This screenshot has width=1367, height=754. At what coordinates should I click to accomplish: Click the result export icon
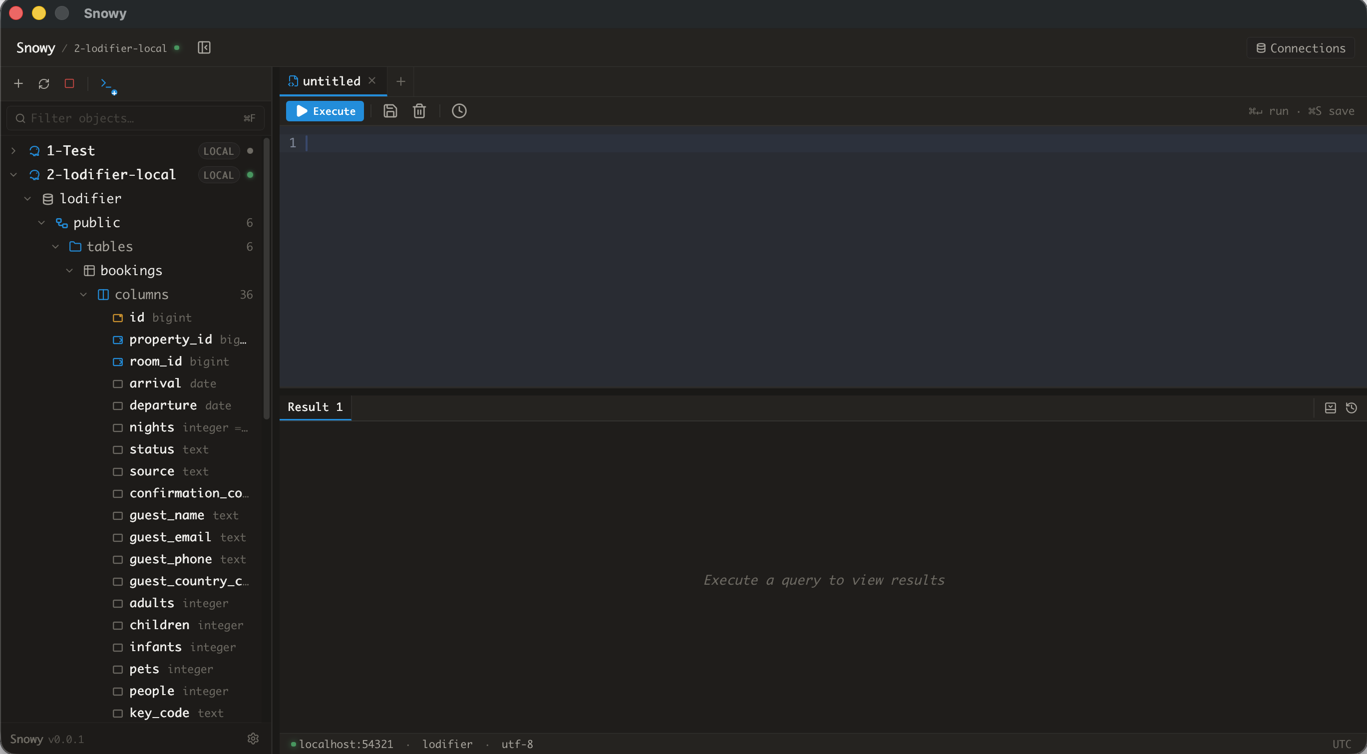pos(1330,407)
